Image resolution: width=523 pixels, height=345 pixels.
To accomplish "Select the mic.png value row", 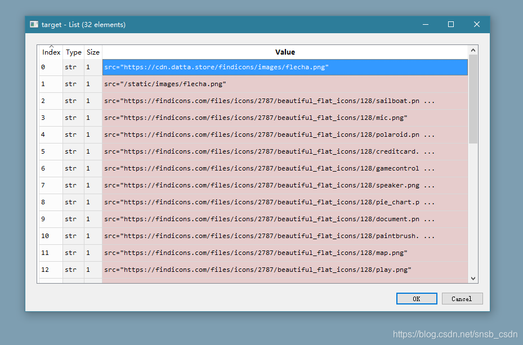I will (285, 118).
